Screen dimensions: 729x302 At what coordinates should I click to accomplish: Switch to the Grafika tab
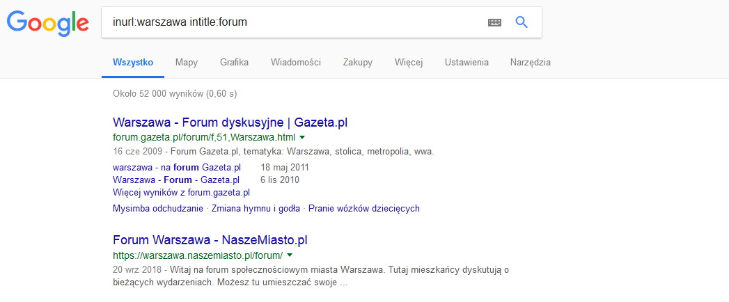click(235, 62)
